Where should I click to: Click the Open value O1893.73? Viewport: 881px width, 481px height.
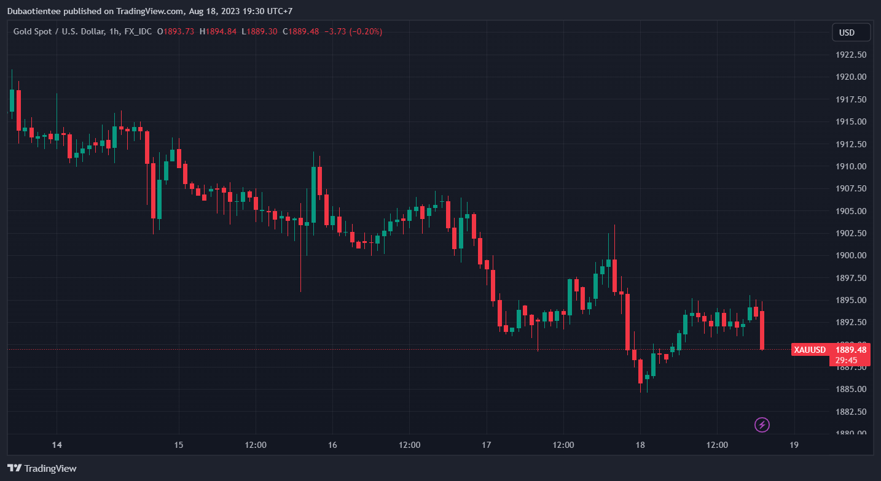click(176, 32)
